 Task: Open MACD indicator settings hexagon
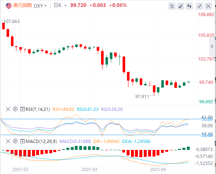(15, 141)
